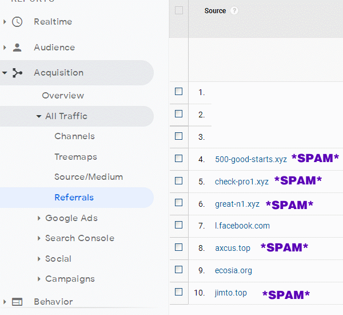Click the help icon next to Source
The width and height of the screenshot is (343, 315).
click(x=234, y=11)
